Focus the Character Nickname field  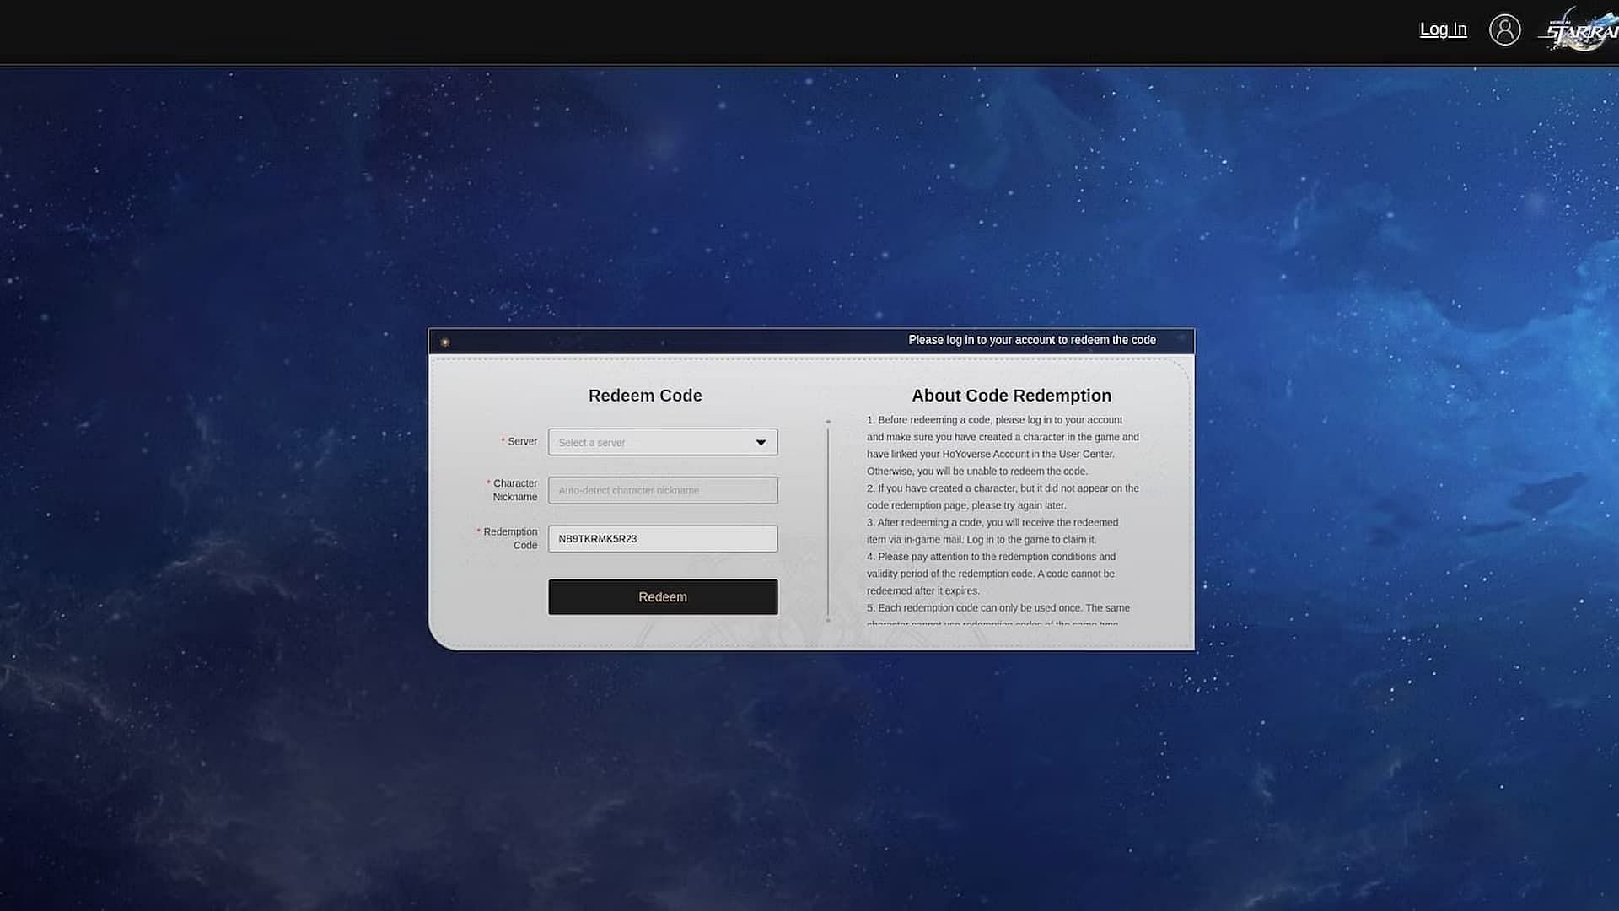coord(663,490)
